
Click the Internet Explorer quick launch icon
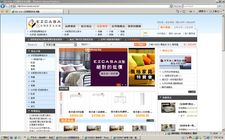click(15, 138)
